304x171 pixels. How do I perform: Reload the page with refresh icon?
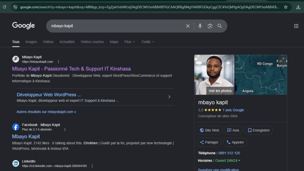click(4, 7)
